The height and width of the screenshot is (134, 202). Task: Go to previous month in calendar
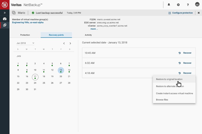[64, 43]
